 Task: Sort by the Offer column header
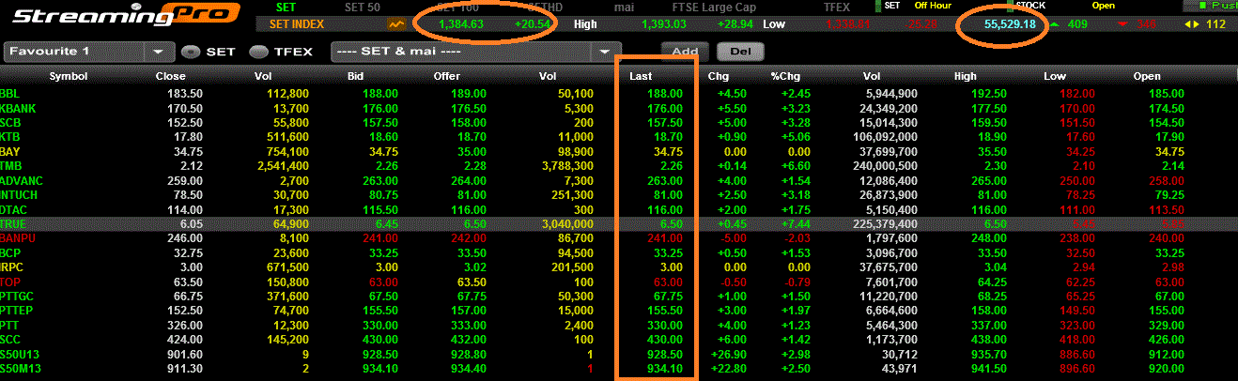coord(449,76)
